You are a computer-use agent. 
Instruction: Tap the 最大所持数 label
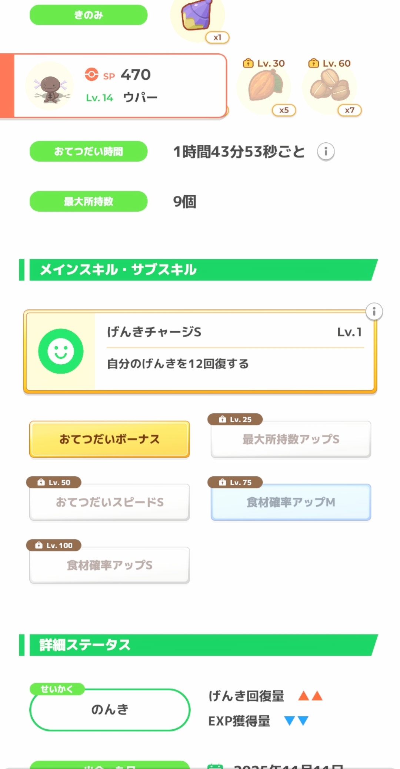point(89,201)
